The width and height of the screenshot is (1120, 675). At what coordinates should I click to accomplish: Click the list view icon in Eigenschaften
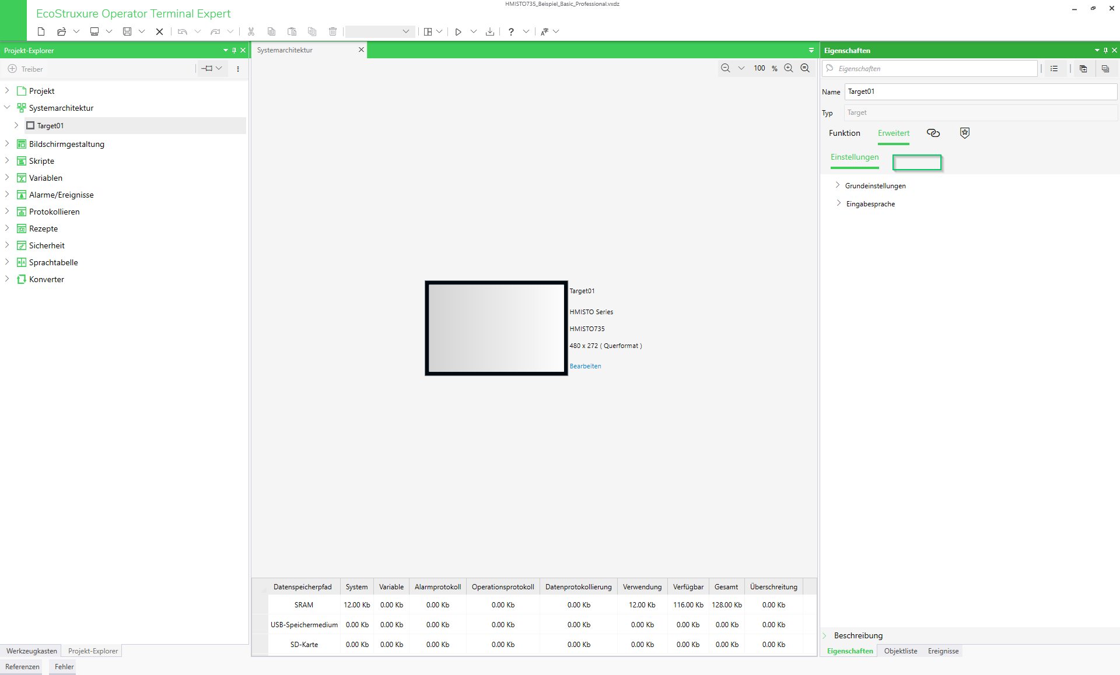[1054, 69]
